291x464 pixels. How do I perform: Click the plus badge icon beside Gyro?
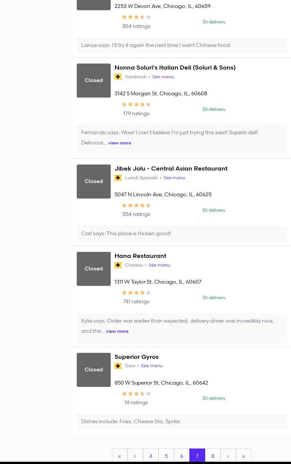pyautogui.click(x=118, y=366)
